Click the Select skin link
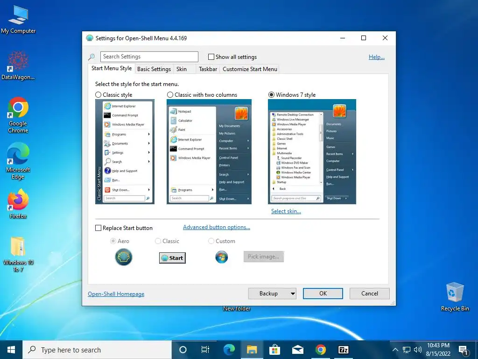 pyautogui.click(x=286, y=211)
